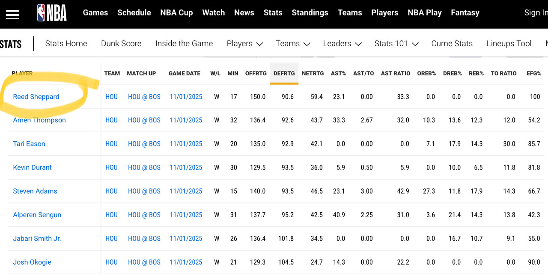The height and width of the screenshot is (274, 548).
Task: Click HOU team link in Josh Okogie row
Action: [111, 262]
